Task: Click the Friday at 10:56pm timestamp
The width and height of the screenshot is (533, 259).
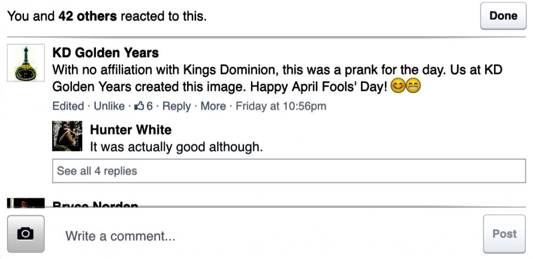Action: pos(281,106)
